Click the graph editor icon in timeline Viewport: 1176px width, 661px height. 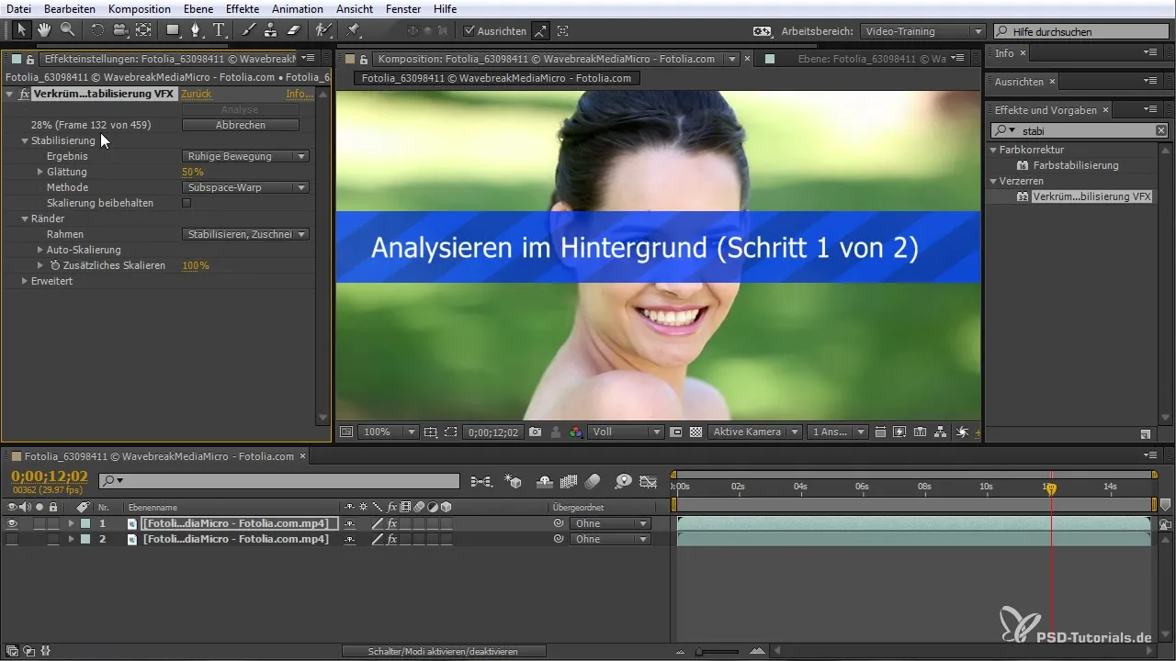(649, 480)
